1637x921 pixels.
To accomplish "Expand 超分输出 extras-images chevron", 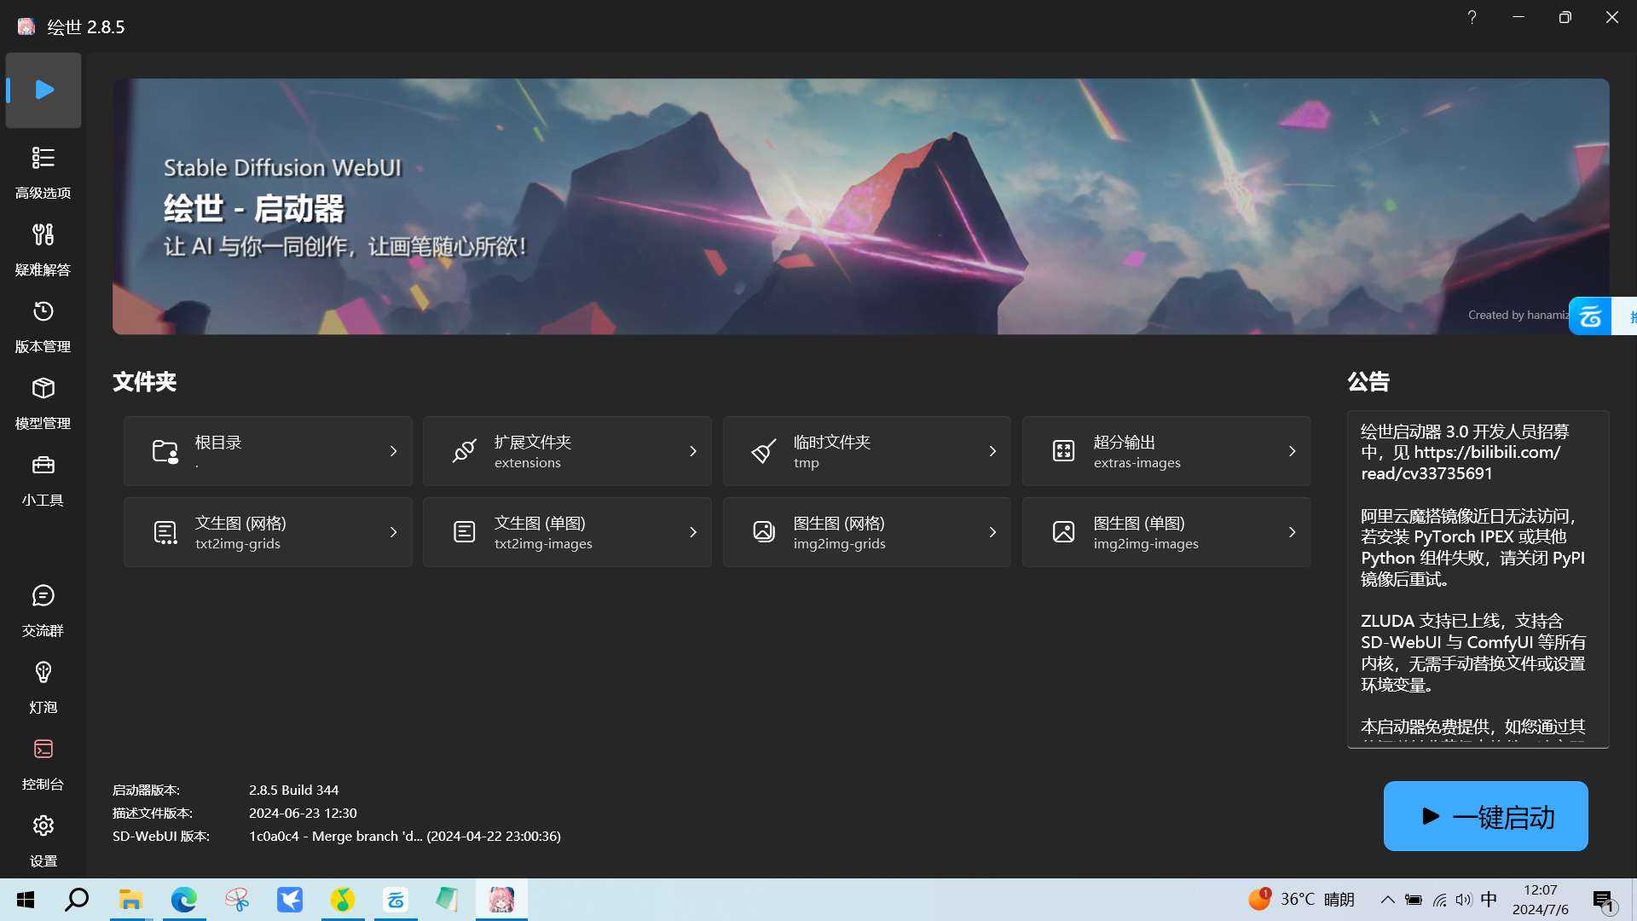I will [1292, 451].
